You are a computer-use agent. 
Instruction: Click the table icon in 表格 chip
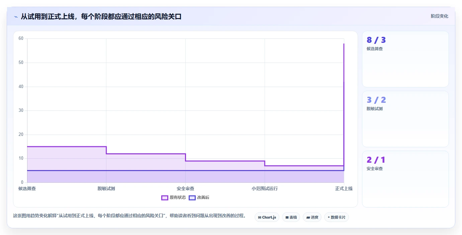[x=287, y=217]
